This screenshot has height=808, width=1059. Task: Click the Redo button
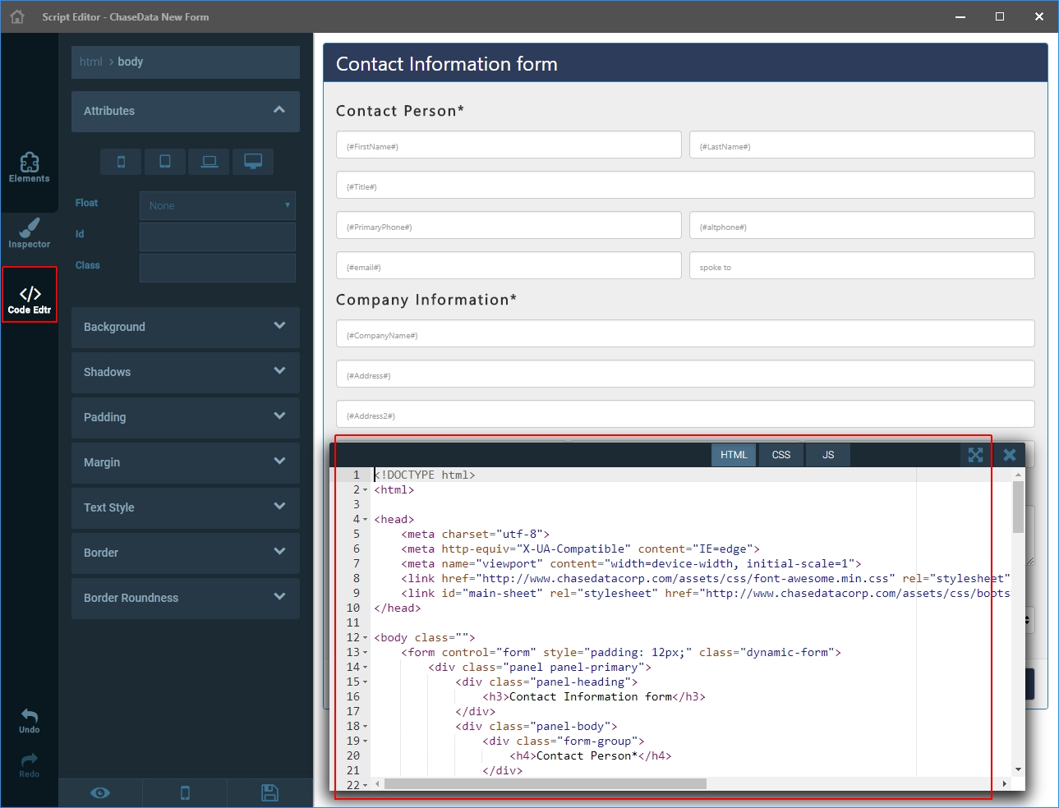point(30,765)
